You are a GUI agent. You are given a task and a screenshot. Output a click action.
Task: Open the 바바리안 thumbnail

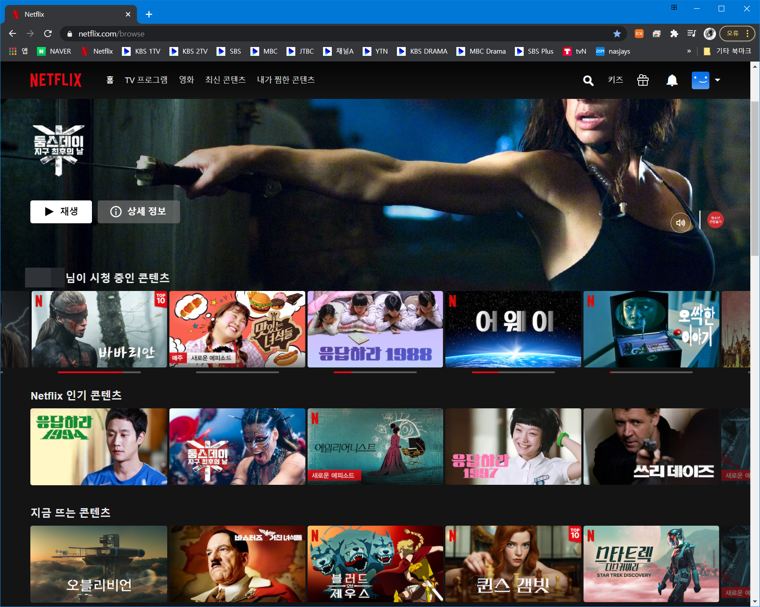99,329
